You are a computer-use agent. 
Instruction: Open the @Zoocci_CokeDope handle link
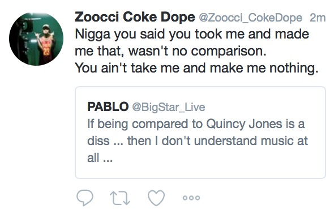click(250, 18)
